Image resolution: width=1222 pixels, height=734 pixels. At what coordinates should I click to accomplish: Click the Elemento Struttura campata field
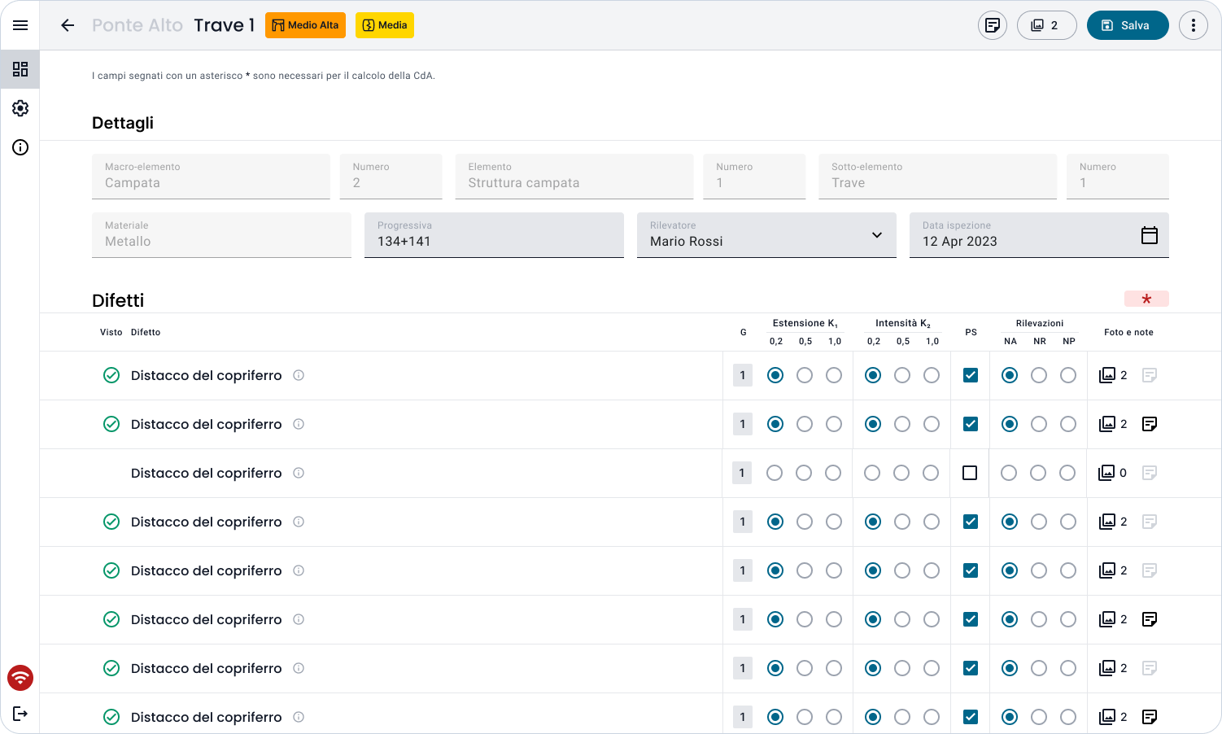pos(574,177)
